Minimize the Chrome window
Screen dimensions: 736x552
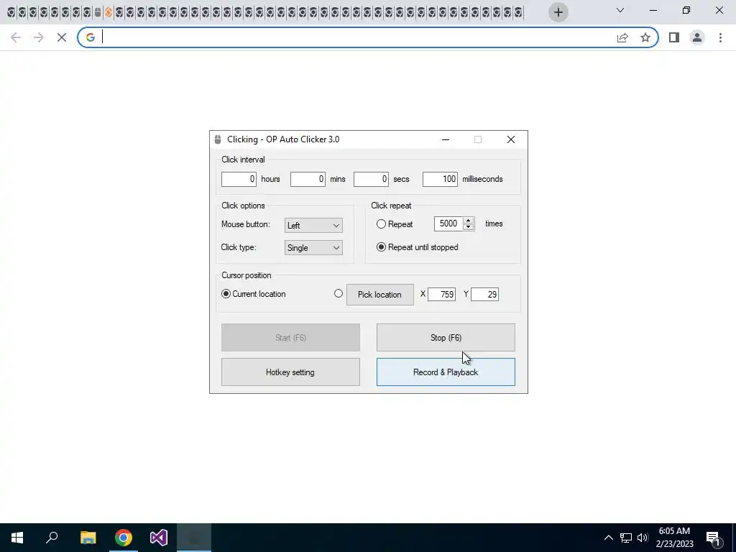653,10
